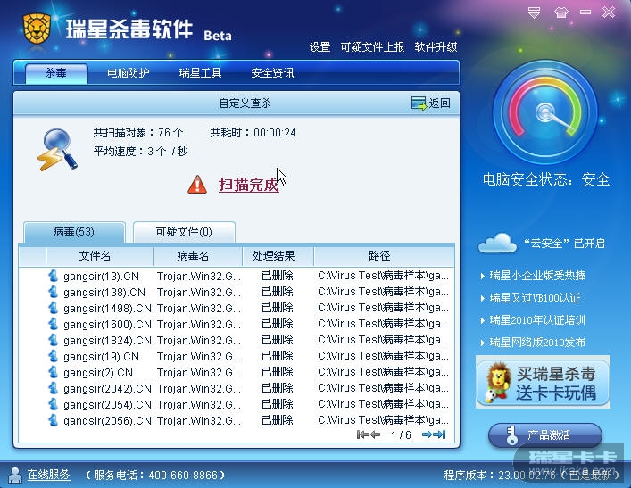This screenshot has width=631, height=488.
Task: Open 设置 settings link
Action: pyautogui.click(x=320, y=47)
